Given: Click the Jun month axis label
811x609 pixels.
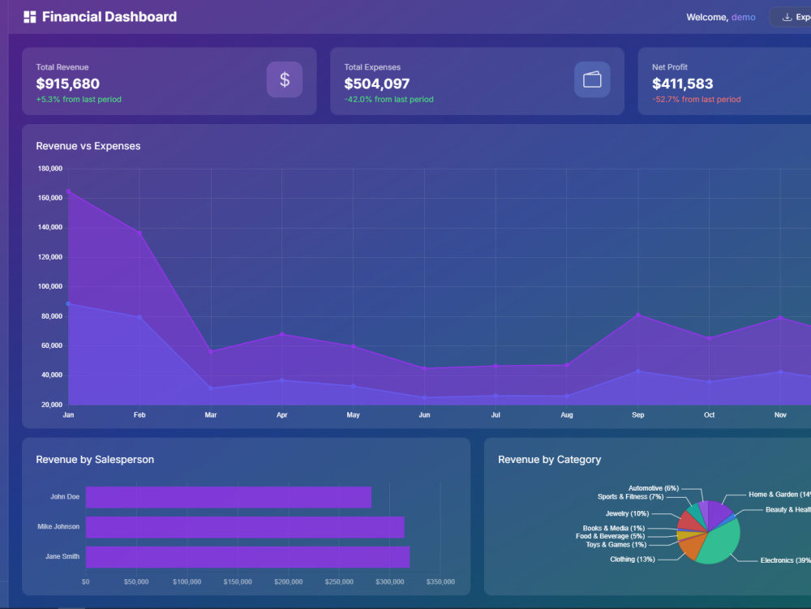Looking at the screenshot, I should click(424, 415).
